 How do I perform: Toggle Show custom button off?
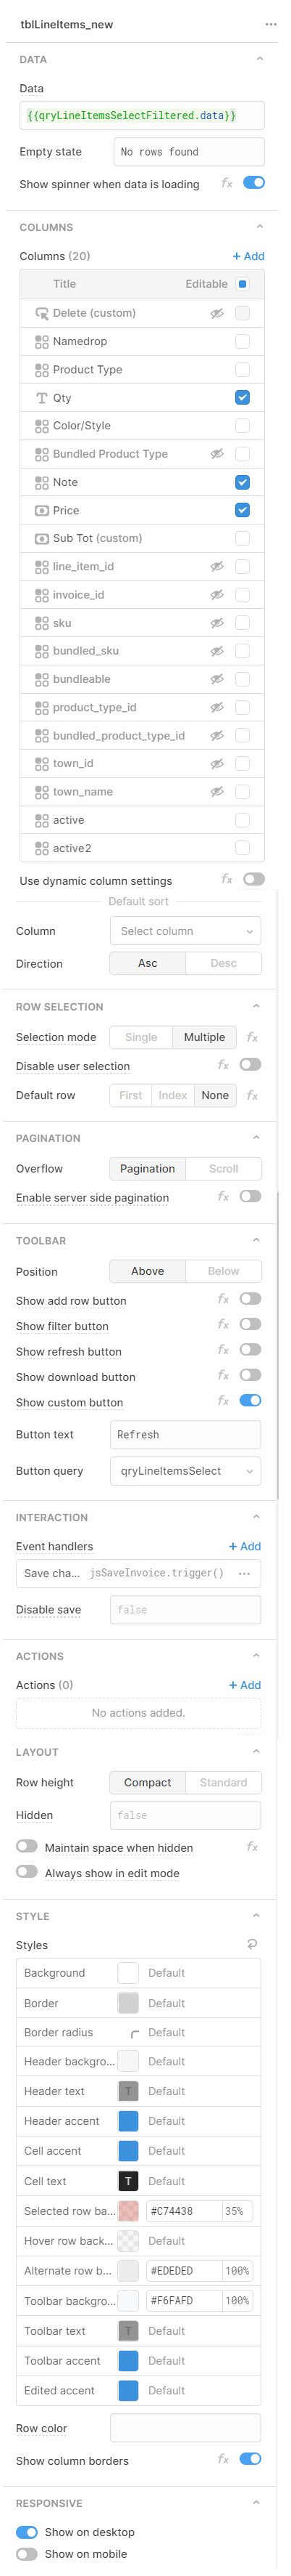250,1400
